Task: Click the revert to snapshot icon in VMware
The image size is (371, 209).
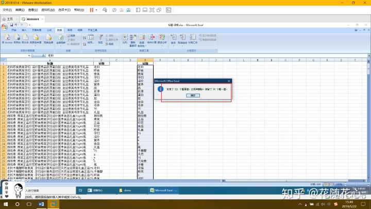Action: click(122, 10)
